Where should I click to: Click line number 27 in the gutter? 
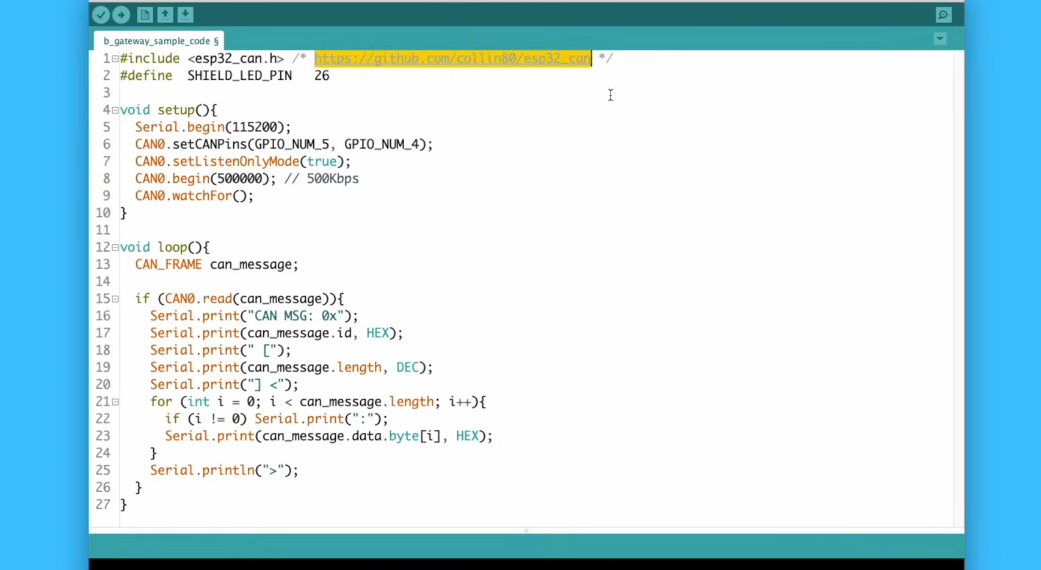tap(103, 505)
